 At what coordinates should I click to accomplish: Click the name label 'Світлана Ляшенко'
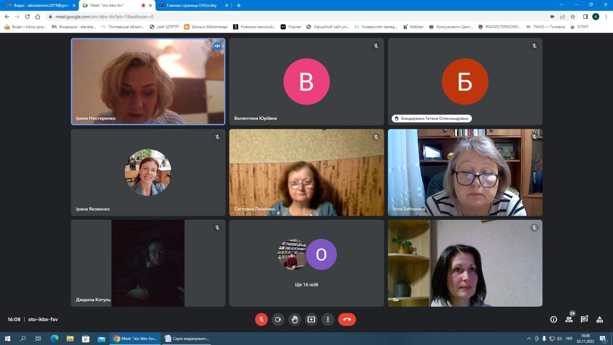tap(254, 209)
